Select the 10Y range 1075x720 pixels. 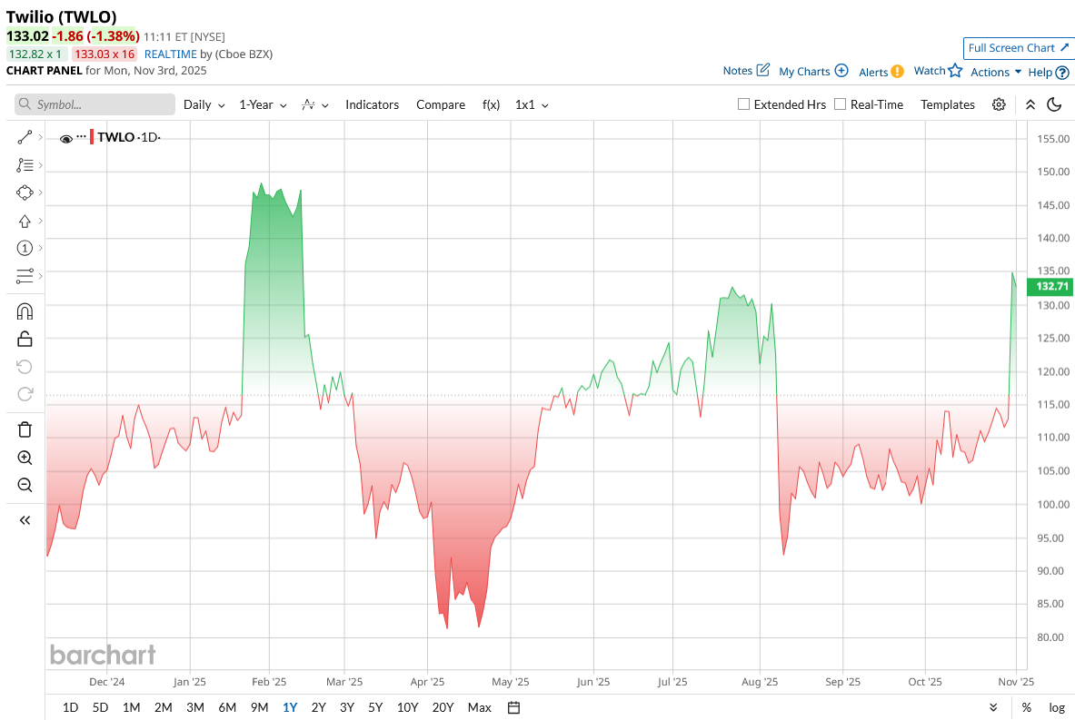(x=407, y=707)
